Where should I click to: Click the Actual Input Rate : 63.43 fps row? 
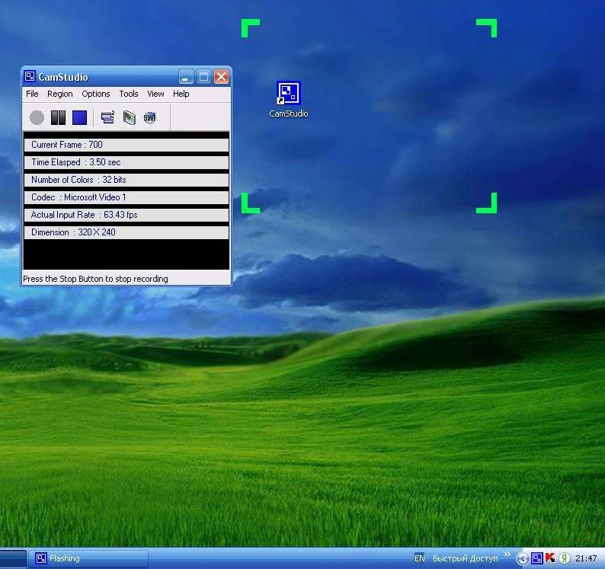point(126,215)
